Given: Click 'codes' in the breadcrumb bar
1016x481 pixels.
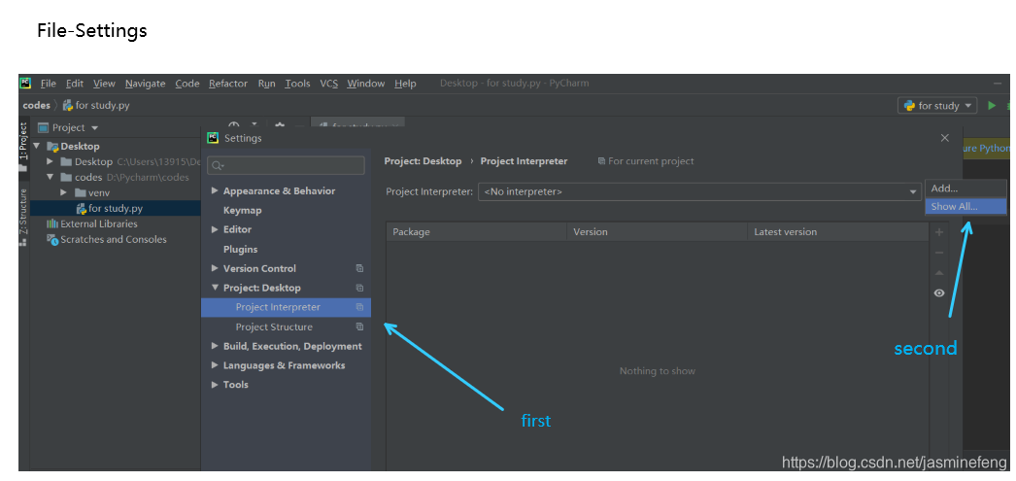Looking at the screenshot, I should coord(36,105).
